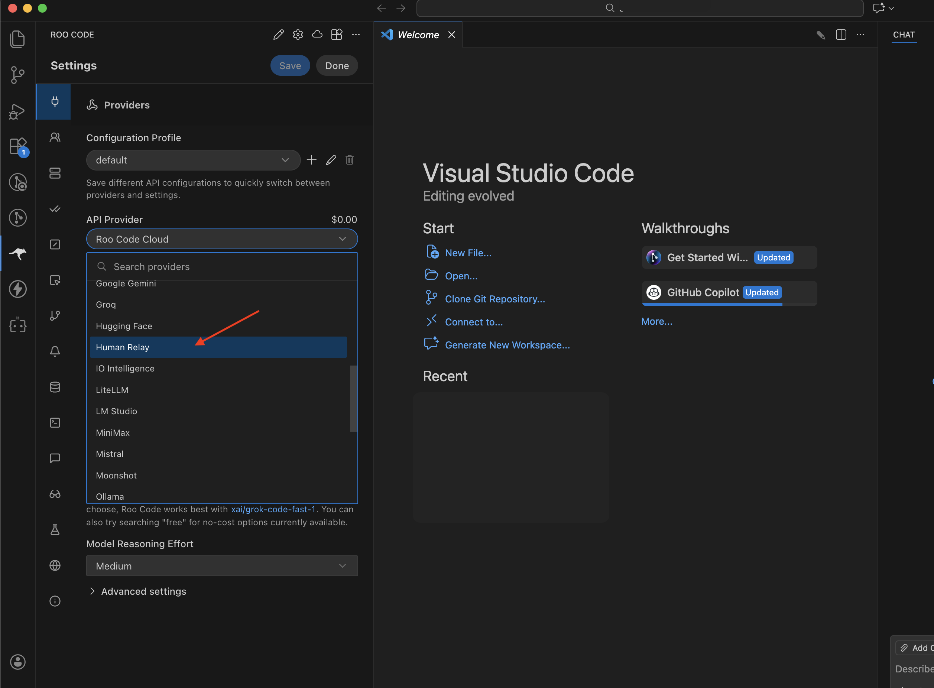Add a new configuration profile
Screen dimensions: 934x688
[x=311, y=160]
